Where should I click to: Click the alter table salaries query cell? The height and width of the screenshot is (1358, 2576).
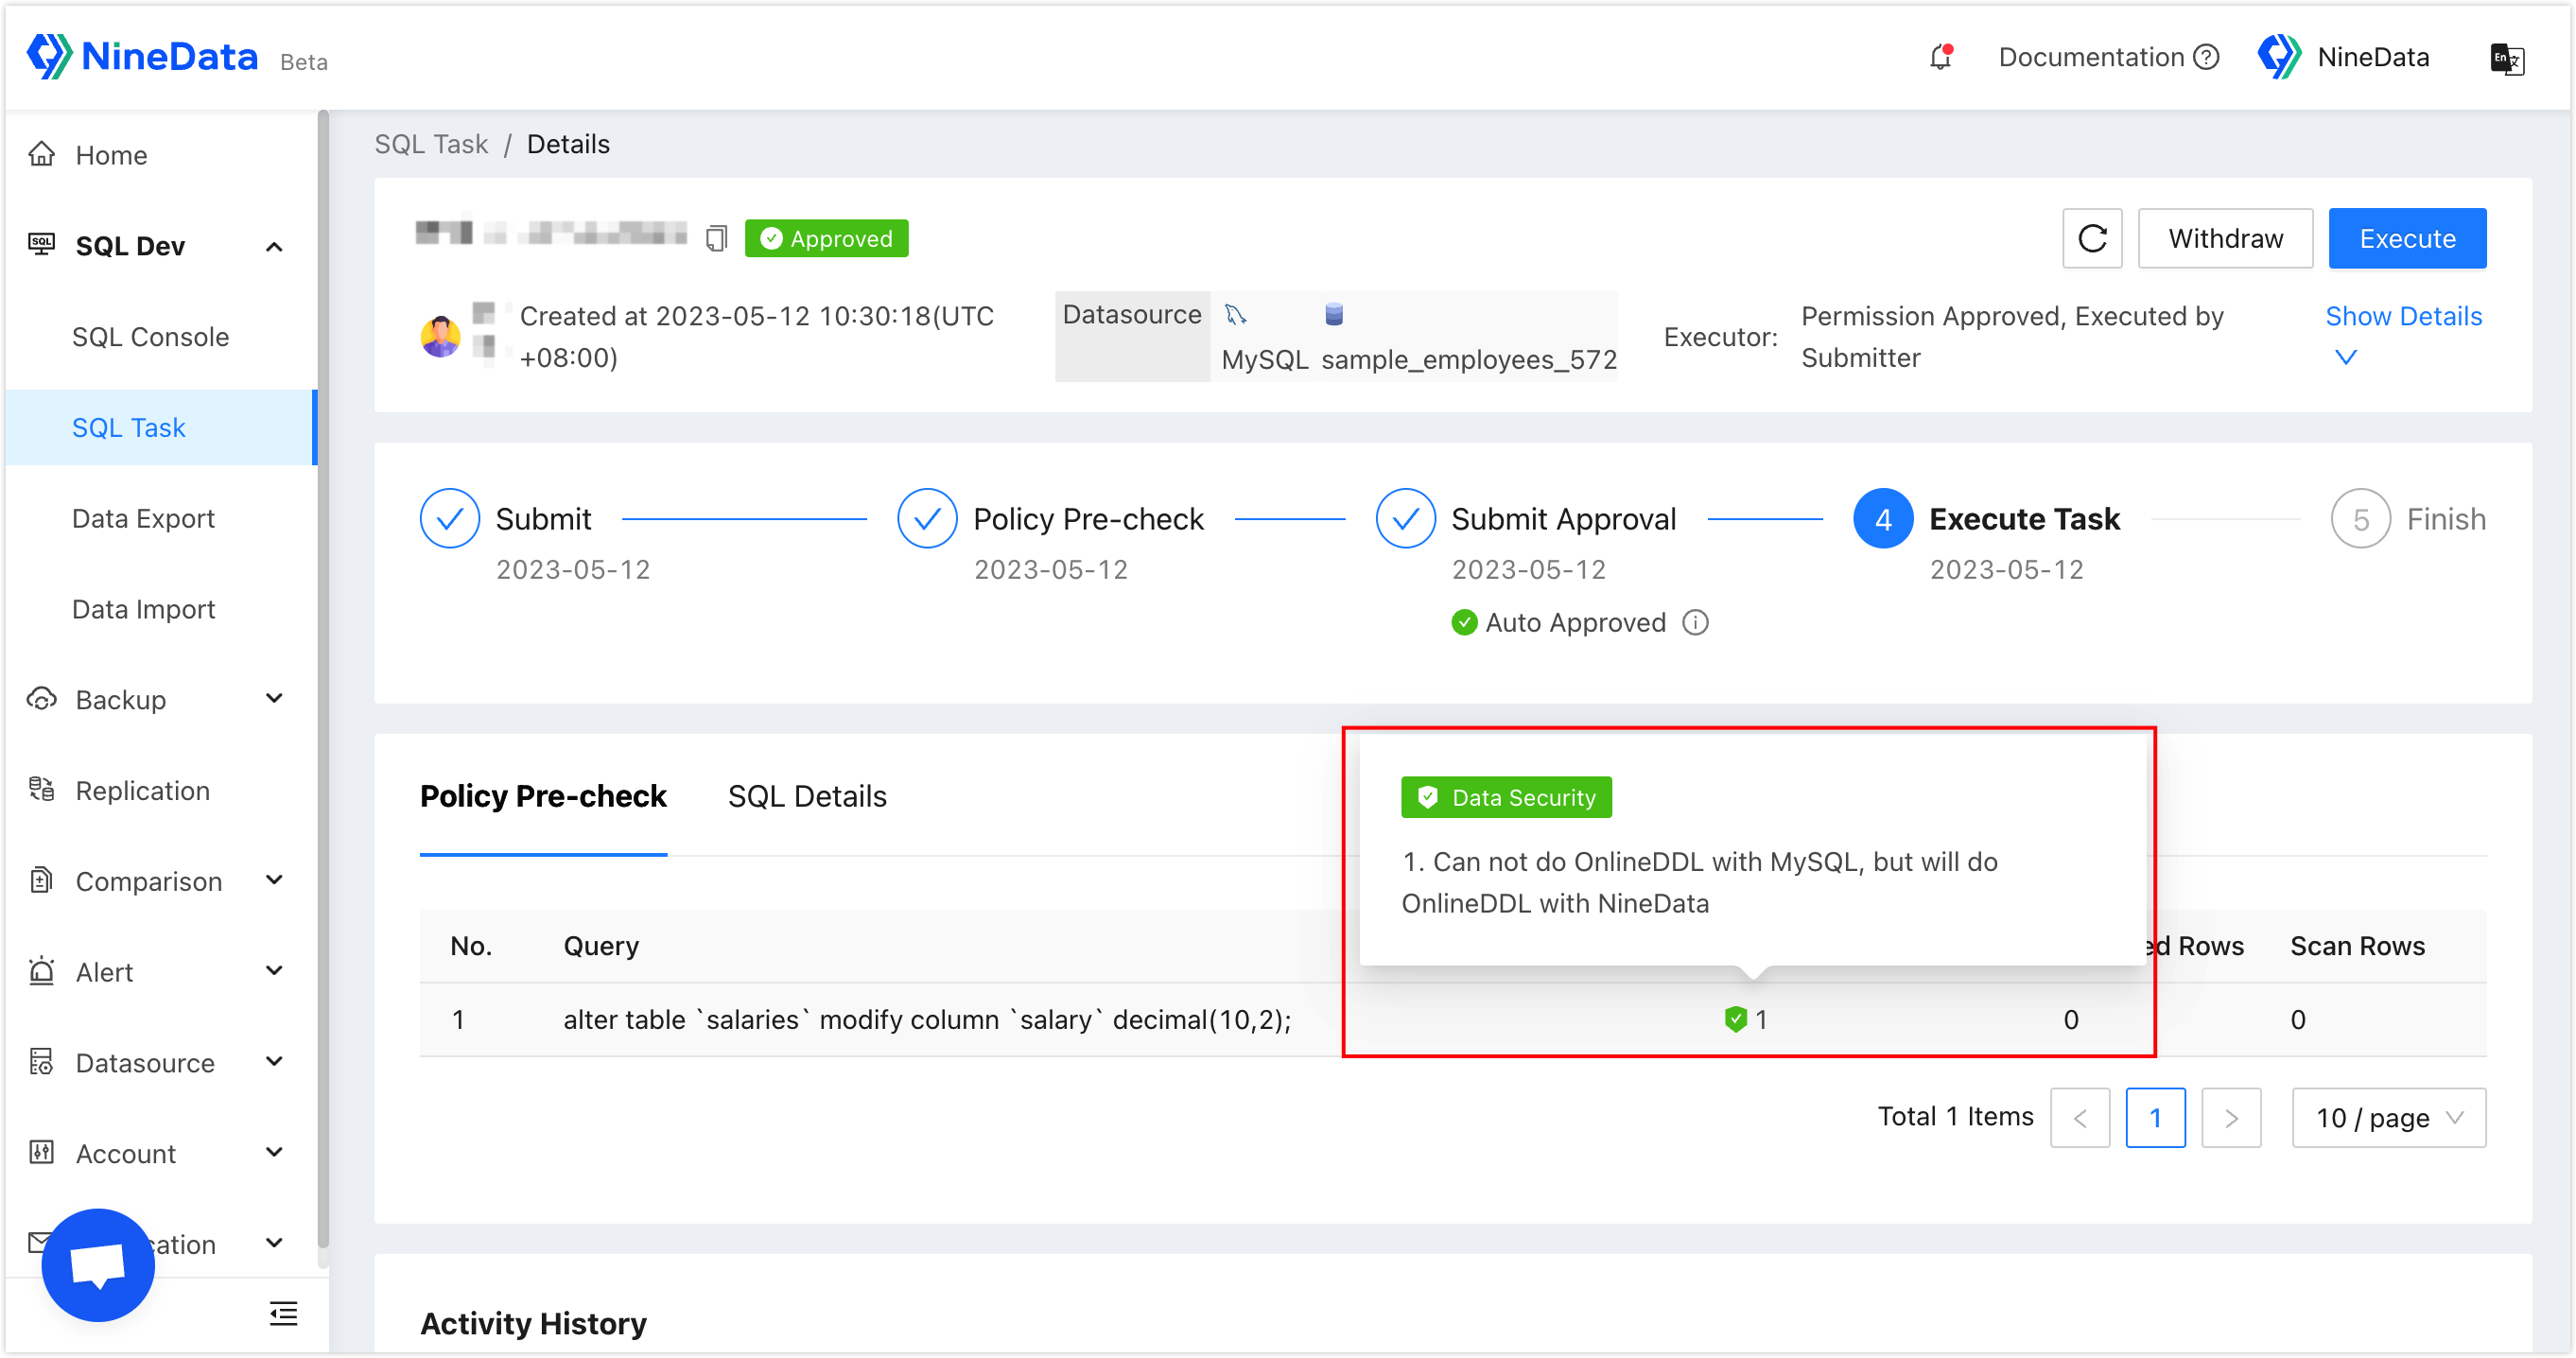(x=927, y=1019)
